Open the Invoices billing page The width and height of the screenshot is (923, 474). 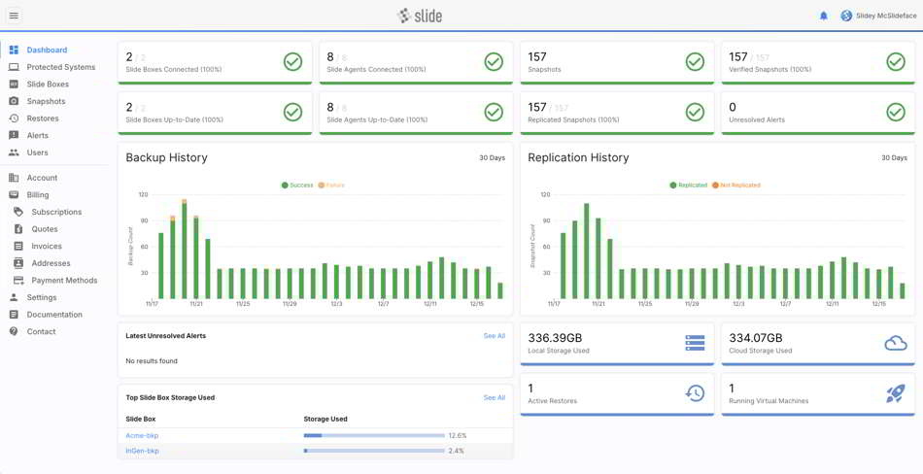47,246
